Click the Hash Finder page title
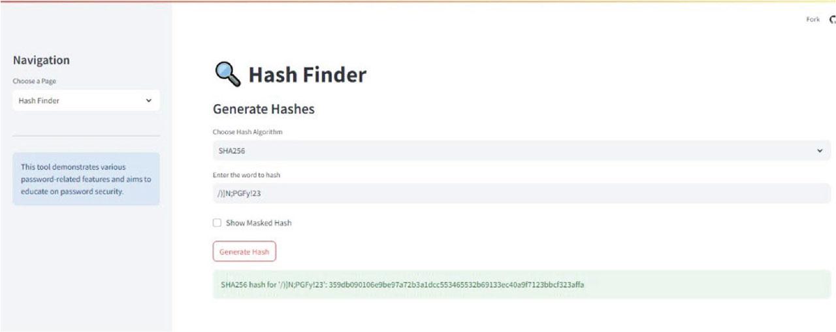Screen dimensions: 836x332 point(307,75)
